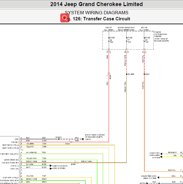Click the 'FUSE 32 30A' label
This screenshot has width=183, height=184.
click(112, 40)
